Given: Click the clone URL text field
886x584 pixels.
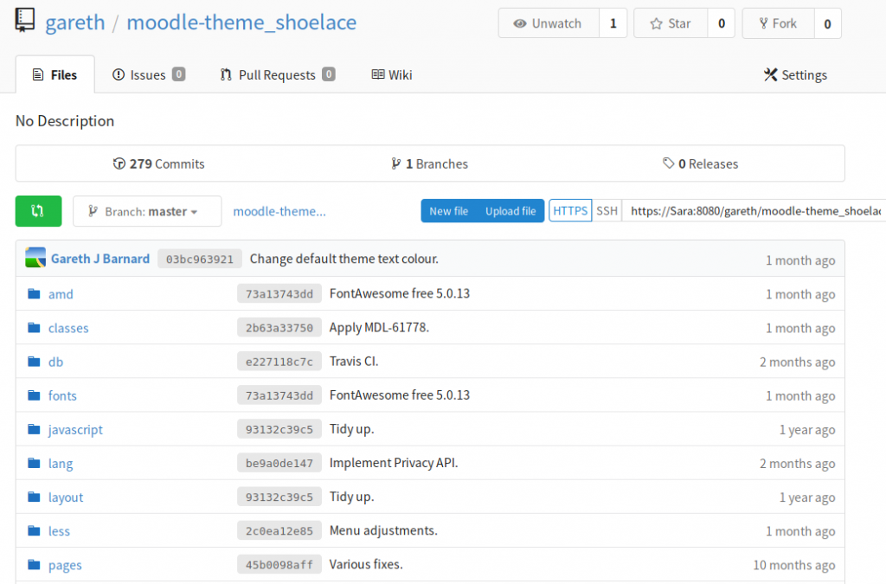Looking at the screenshot, I should 753,211.
